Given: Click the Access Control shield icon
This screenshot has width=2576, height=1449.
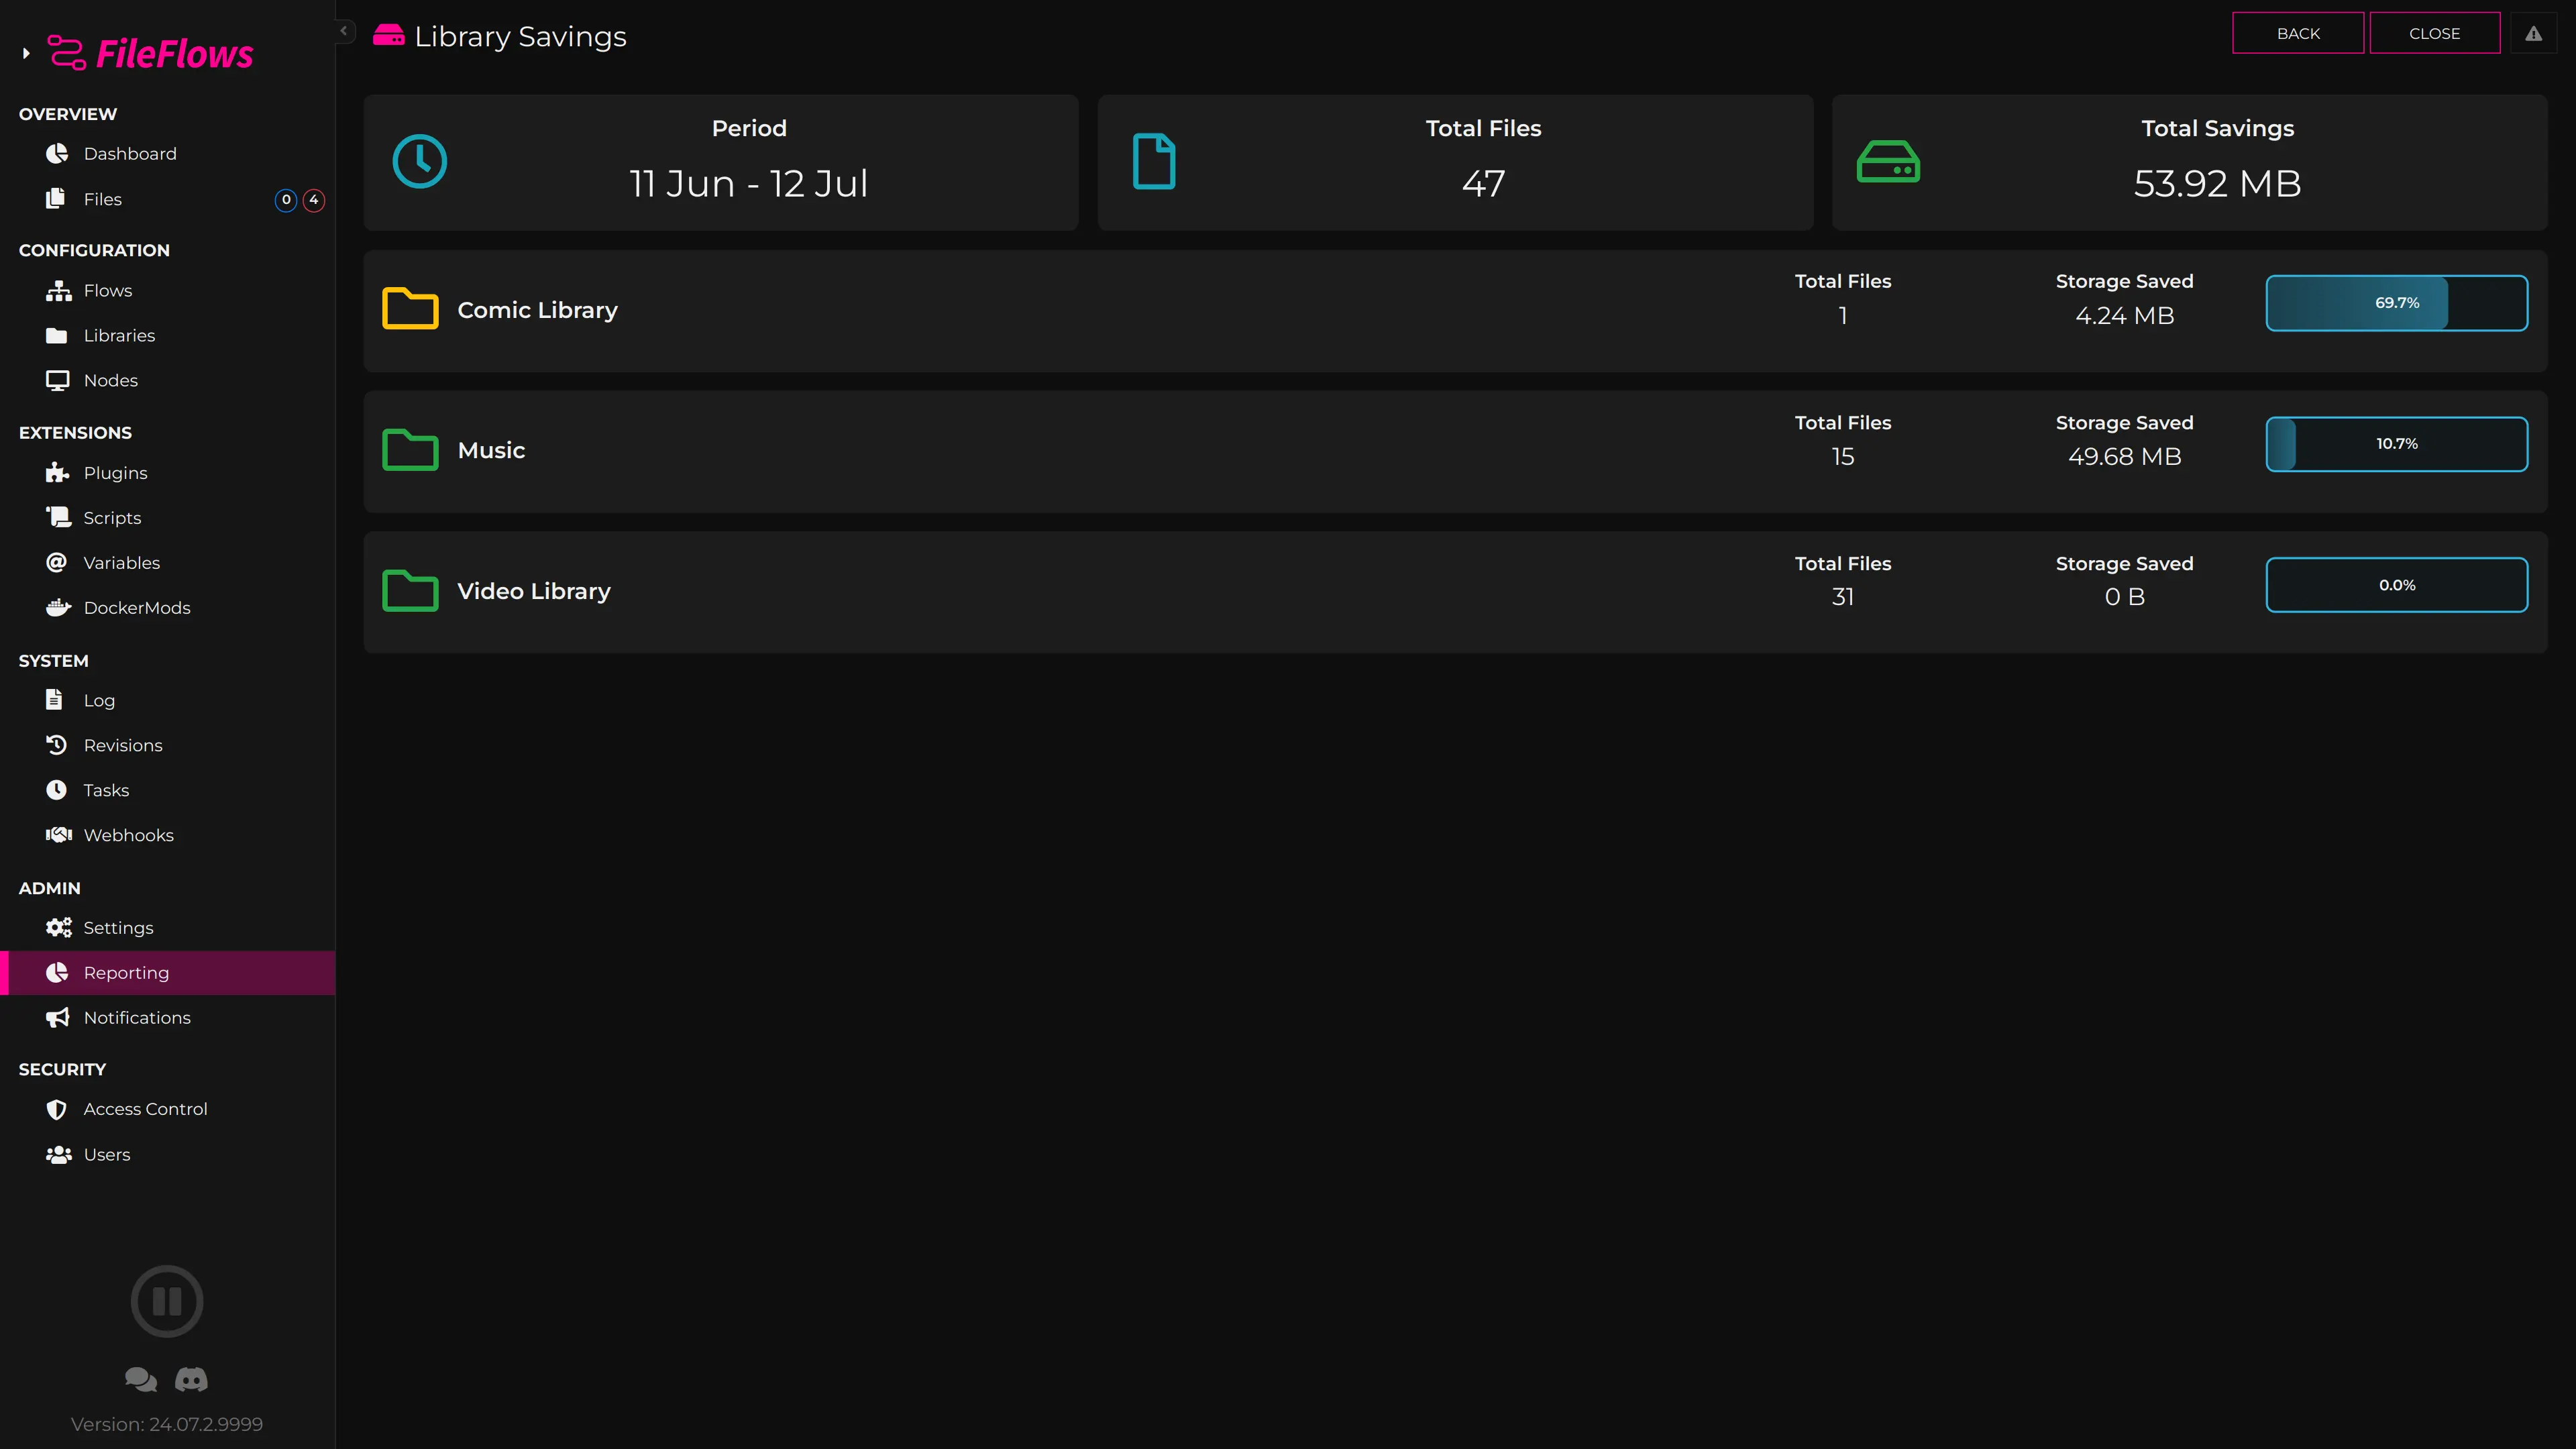Looking at the screenshot, I should 57,1109.
